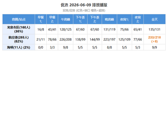Select the 夜宵 2; column header

click(138, 19)
